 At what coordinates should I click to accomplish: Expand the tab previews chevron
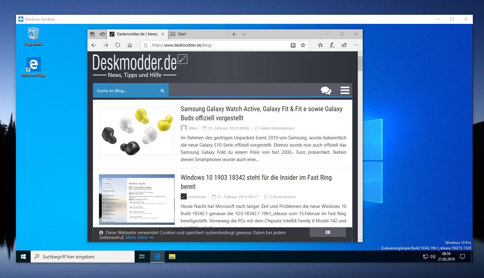(243, 34)
